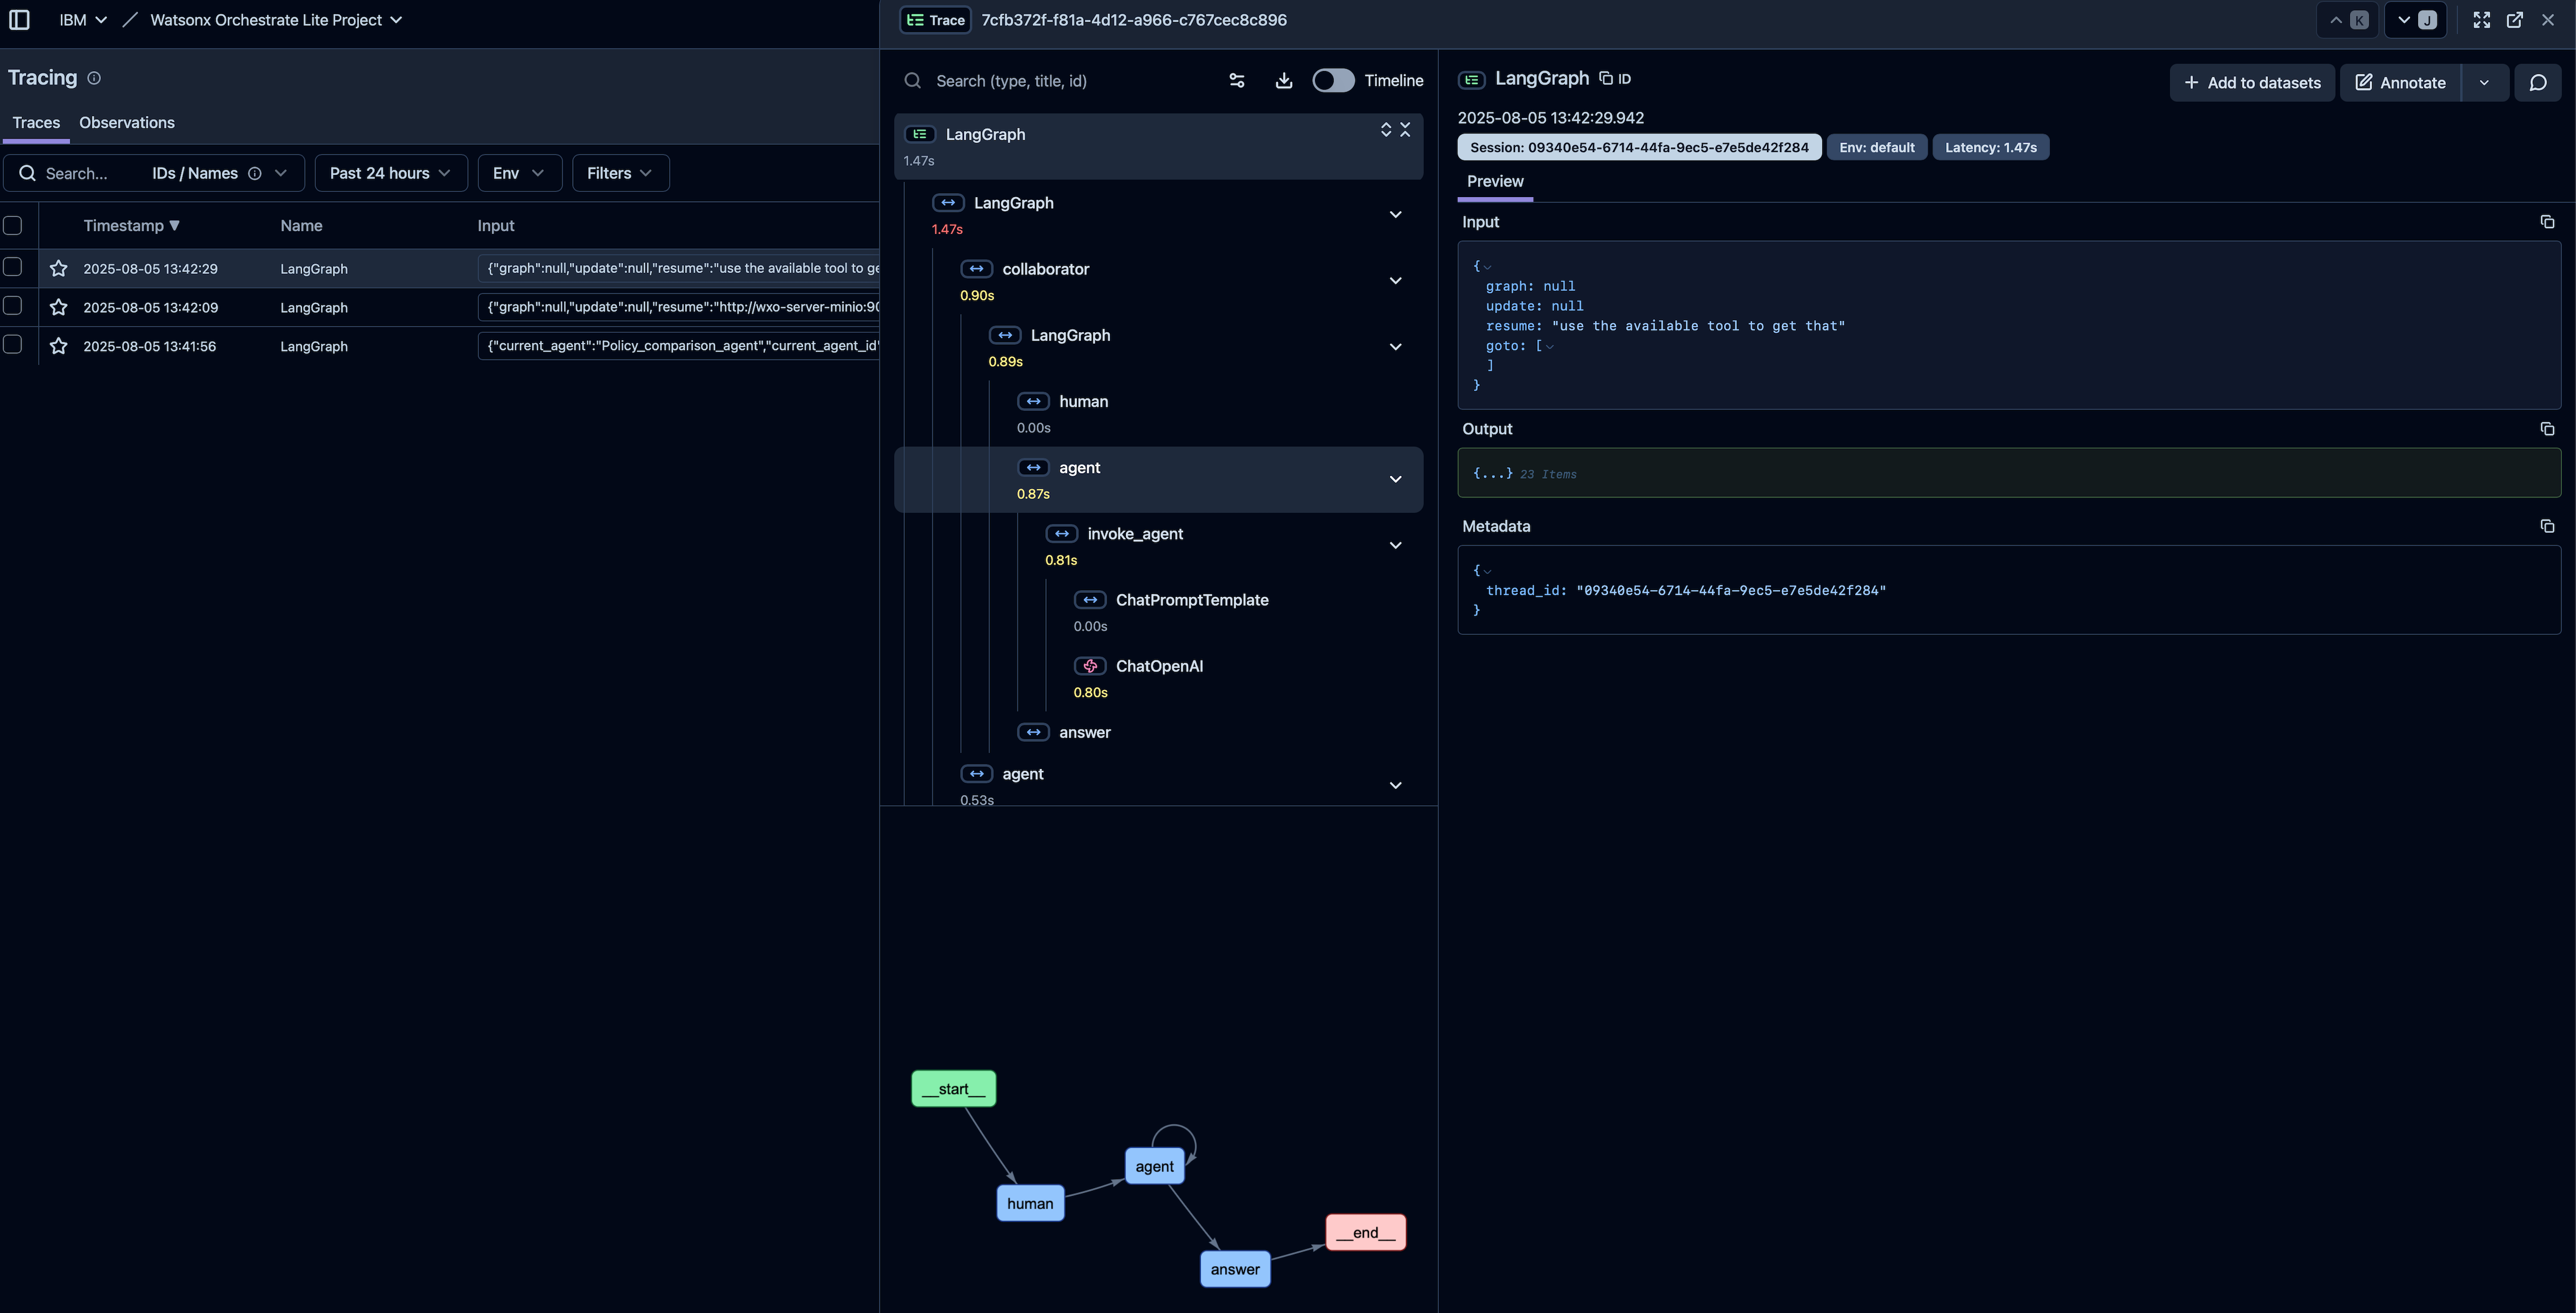Toggle the sidebar panel icon
This screenshot has height=1313, width=2576.
(x=19, y=20)
